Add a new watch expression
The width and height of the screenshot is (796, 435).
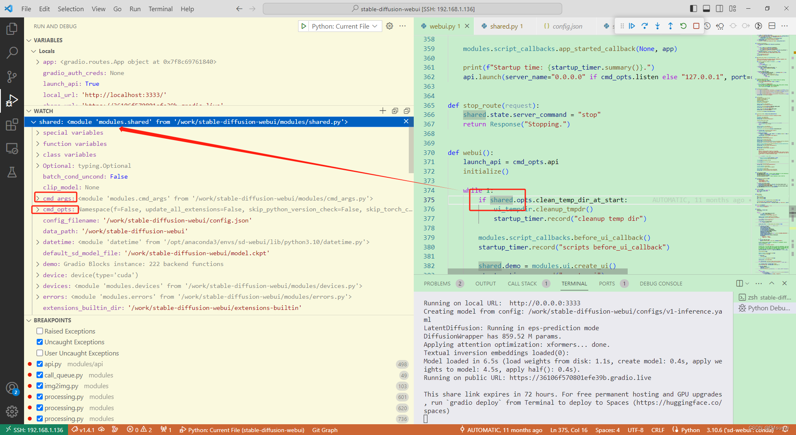tap(383, 111)
